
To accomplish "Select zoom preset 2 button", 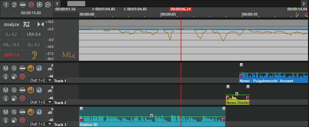I will click(14, 5).
